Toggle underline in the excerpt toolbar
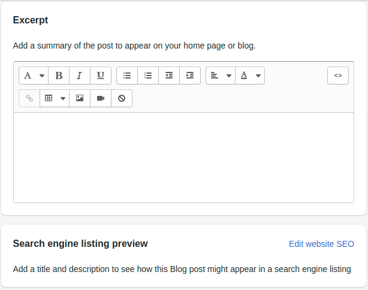368x290 pixels. (101, 75)
